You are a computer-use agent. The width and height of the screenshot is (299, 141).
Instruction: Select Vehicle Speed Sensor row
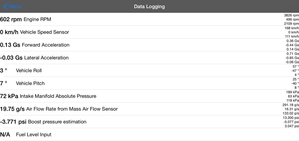(45, 32)
